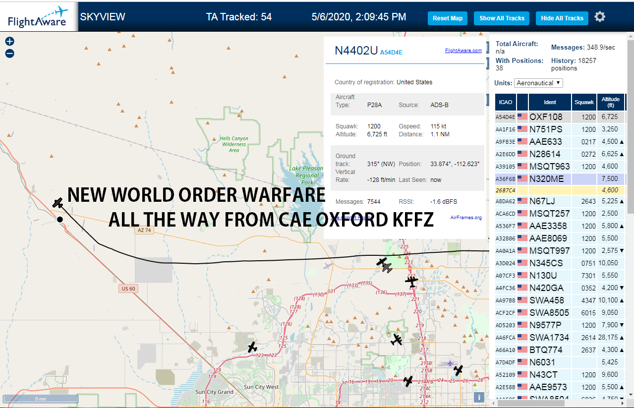This screenshot has height=408, width=634.
Task: Click the A54D4E ICAO link beside N4402U
Action: point(391,52)
